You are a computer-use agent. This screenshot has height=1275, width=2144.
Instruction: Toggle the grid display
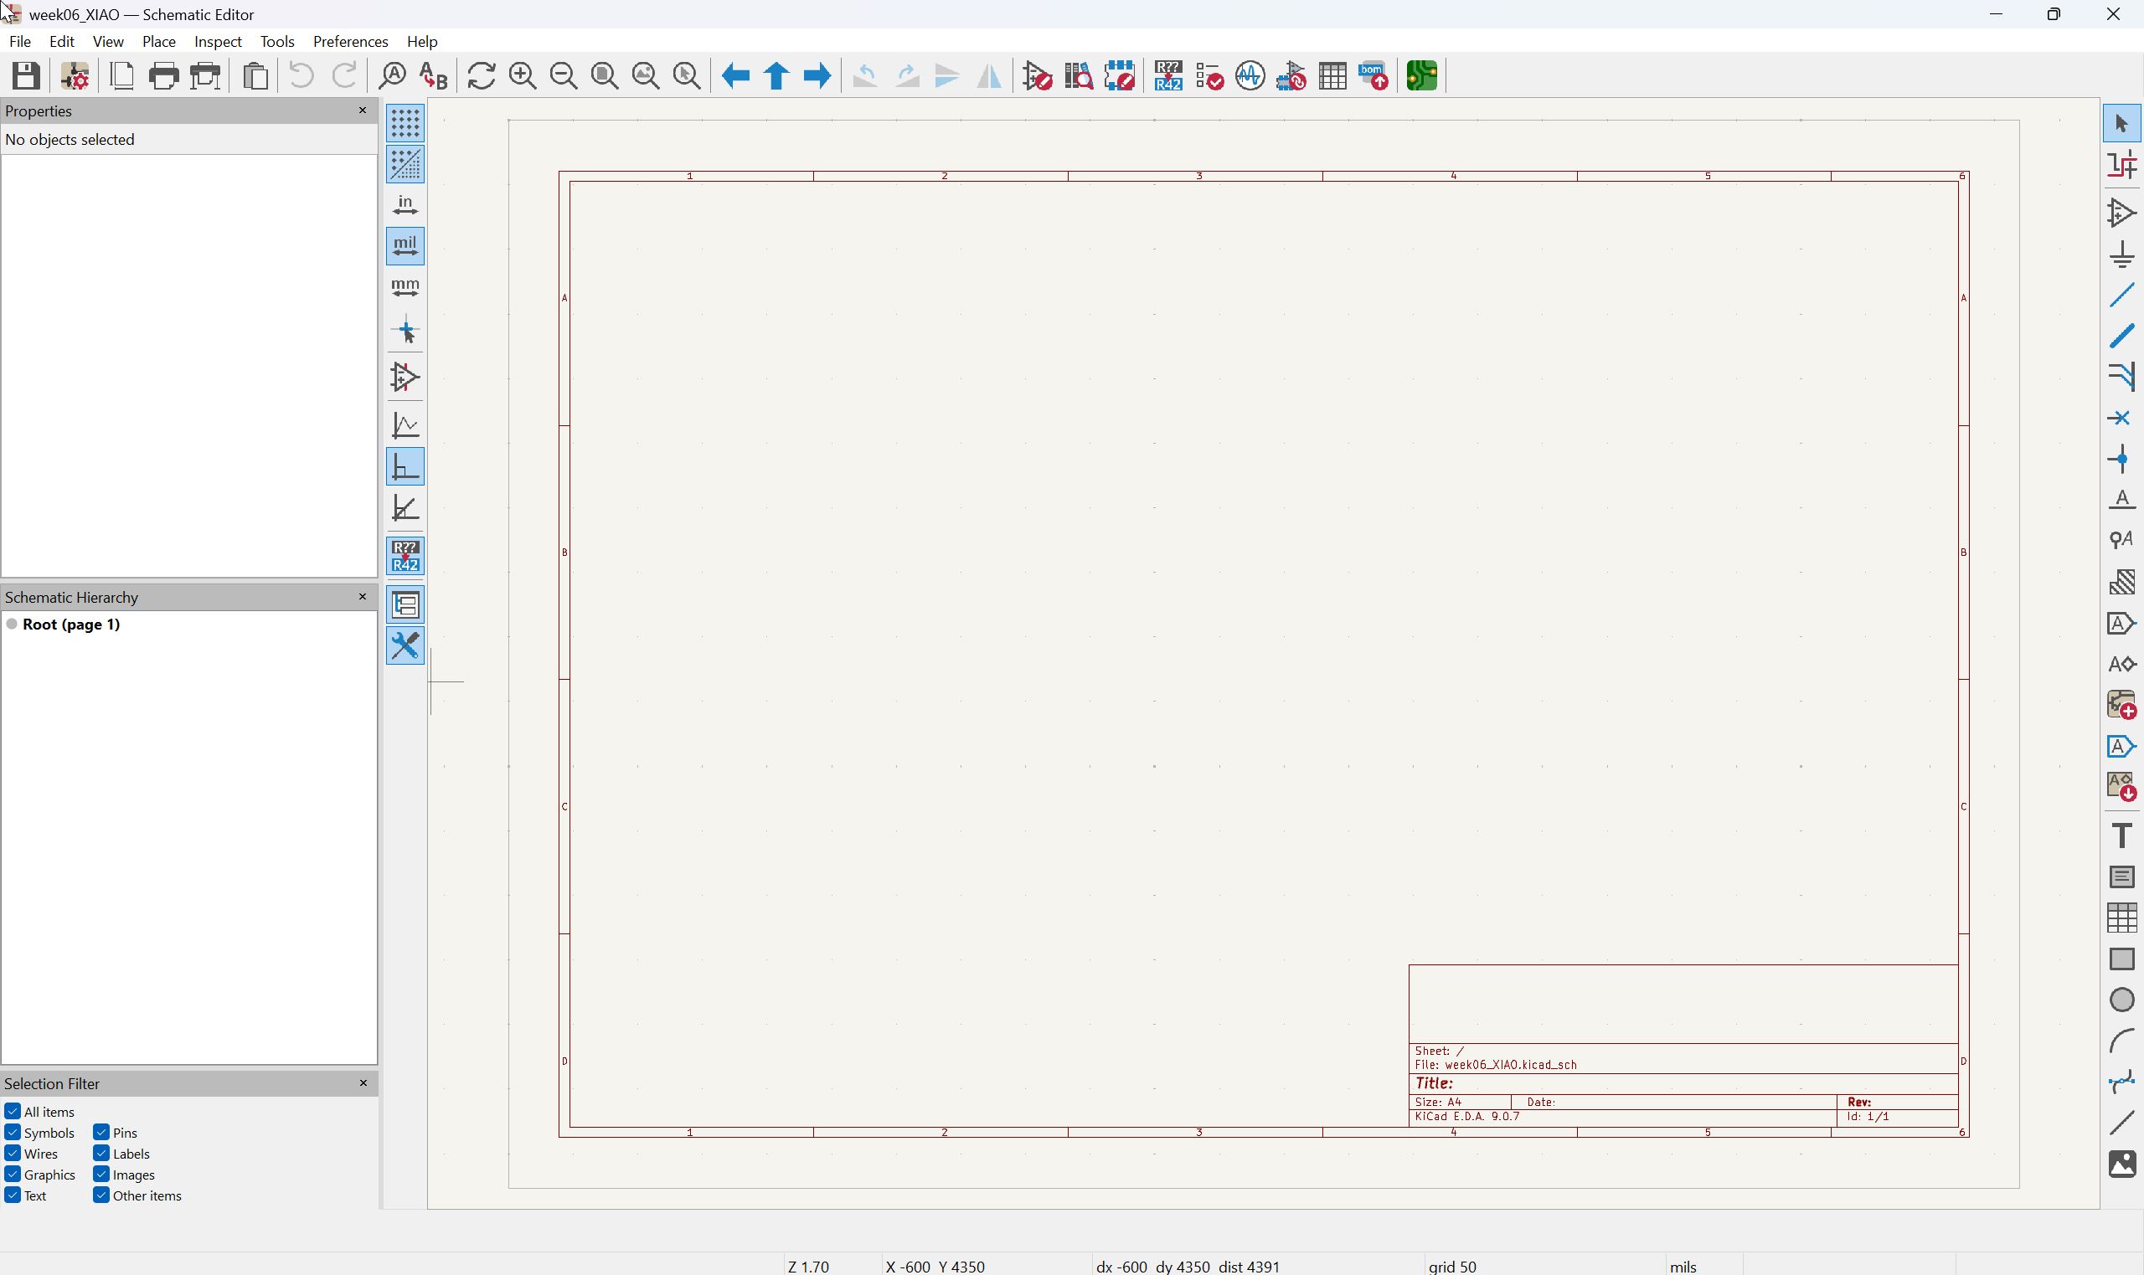[405, 123]
